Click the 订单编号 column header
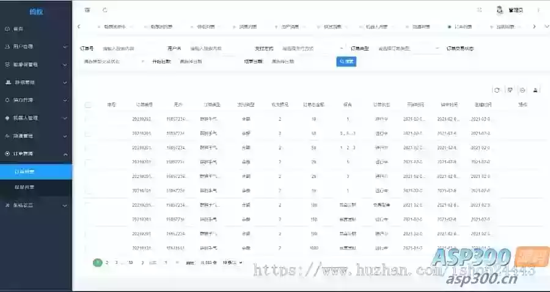 144,105
